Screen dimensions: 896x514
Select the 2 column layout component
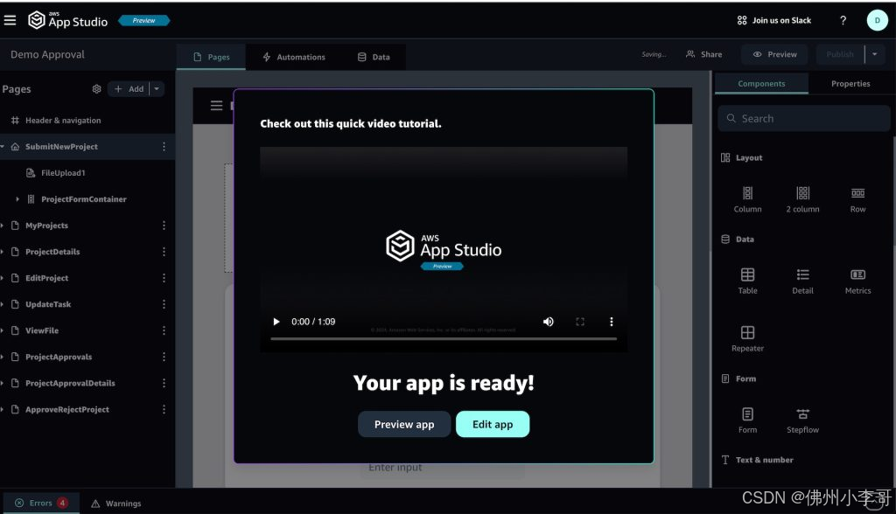click(x=803, y=199)
